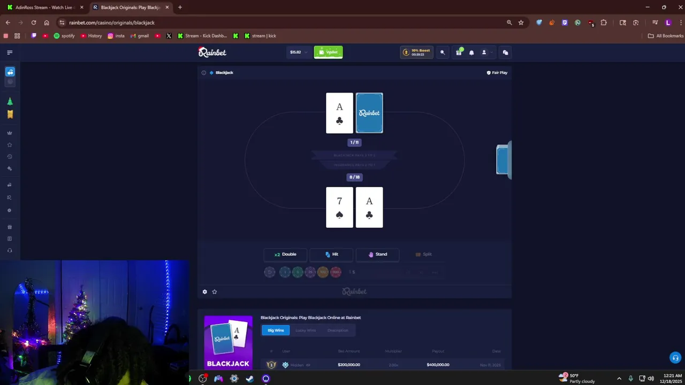Image resolution: width=685 pixels, height=385 pixels.
Task: Expand the user profile dropdown arrow
Action: click(491, 52)
